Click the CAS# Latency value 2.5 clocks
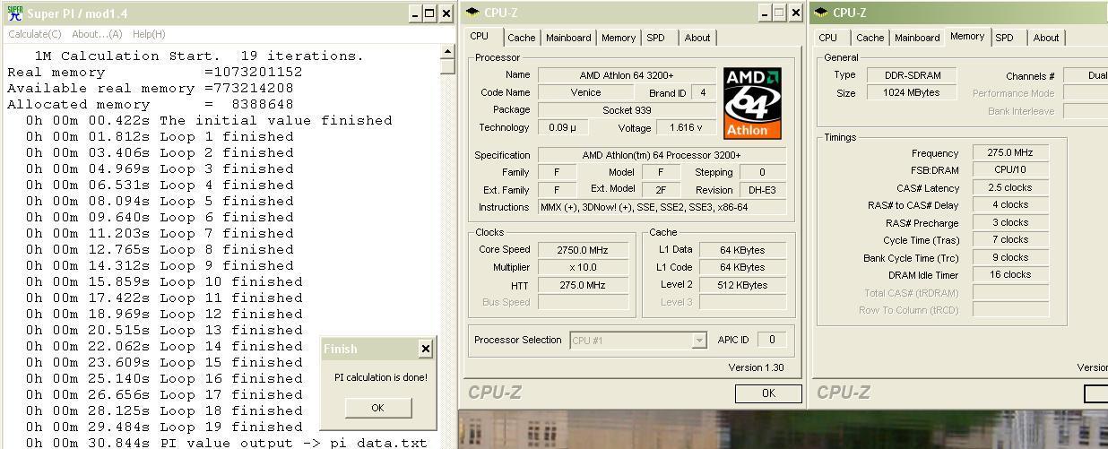 click(1010, 188)
